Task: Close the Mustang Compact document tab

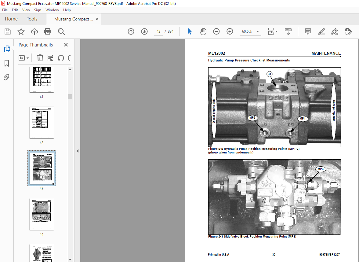Action: point(97,19)
